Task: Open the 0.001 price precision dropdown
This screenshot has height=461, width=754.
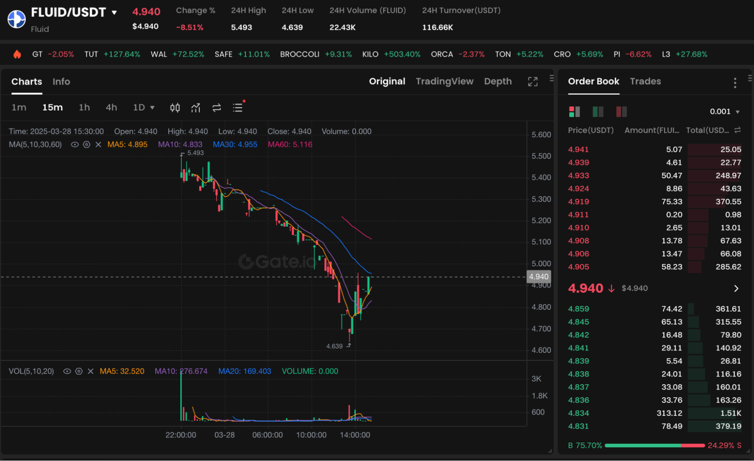Action: (x=723, y=111)
